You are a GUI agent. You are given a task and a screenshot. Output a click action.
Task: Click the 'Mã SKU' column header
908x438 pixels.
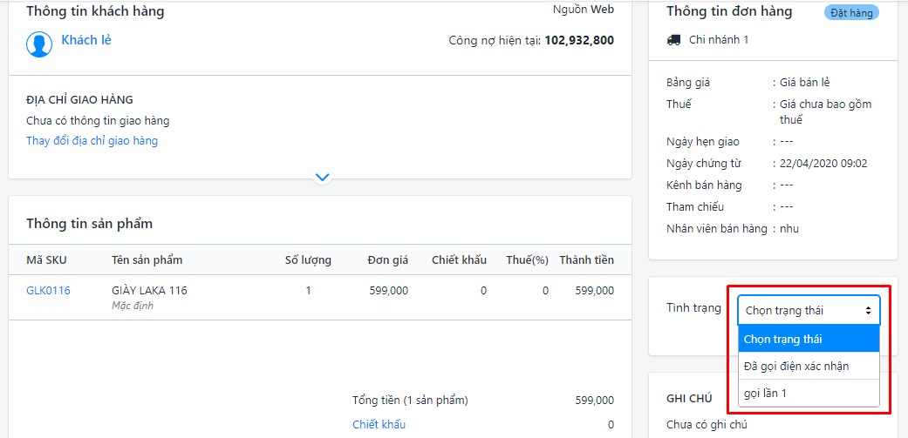pos(46,260)
